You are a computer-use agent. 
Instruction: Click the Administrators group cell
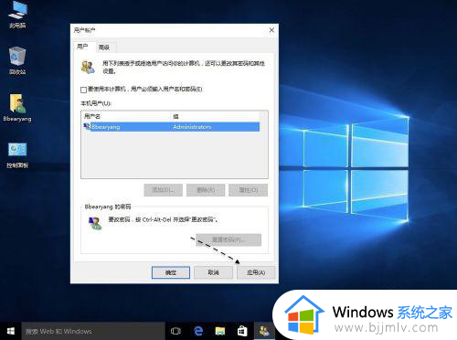(x=192, y=127)
